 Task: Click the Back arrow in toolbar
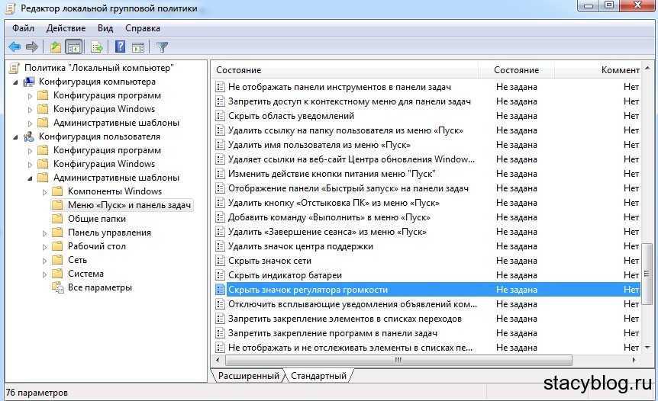click(15, 47)
